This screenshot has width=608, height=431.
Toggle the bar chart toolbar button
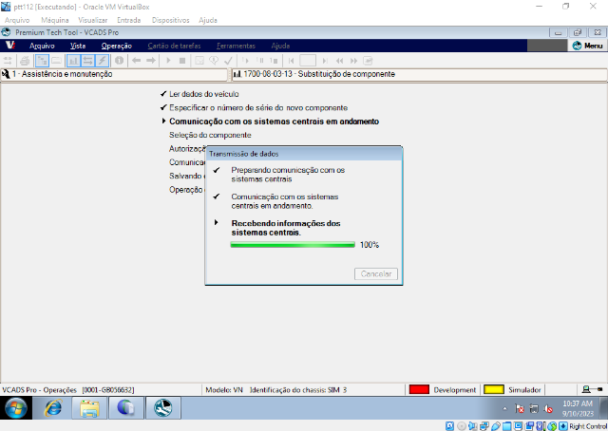pyautogui.click(x=73, y=61)
